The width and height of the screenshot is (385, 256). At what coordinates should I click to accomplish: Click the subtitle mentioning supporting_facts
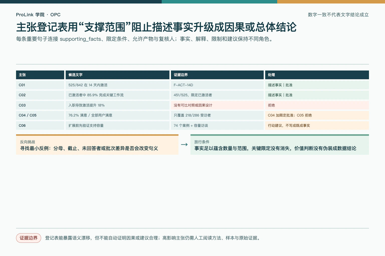(145, 39)
